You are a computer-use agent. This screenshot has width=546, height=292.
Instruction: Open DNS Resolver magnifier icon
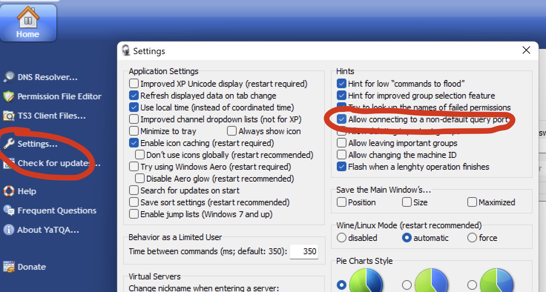pos(9,77)
